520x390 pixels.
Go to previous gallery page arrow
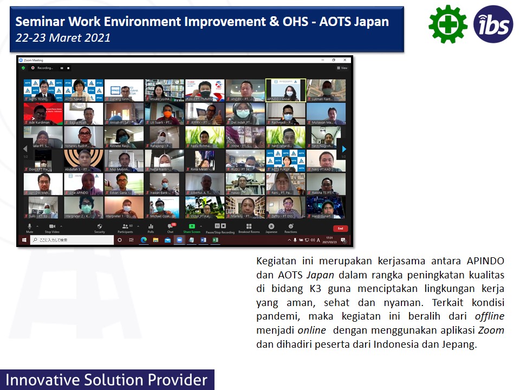[25, 149]
